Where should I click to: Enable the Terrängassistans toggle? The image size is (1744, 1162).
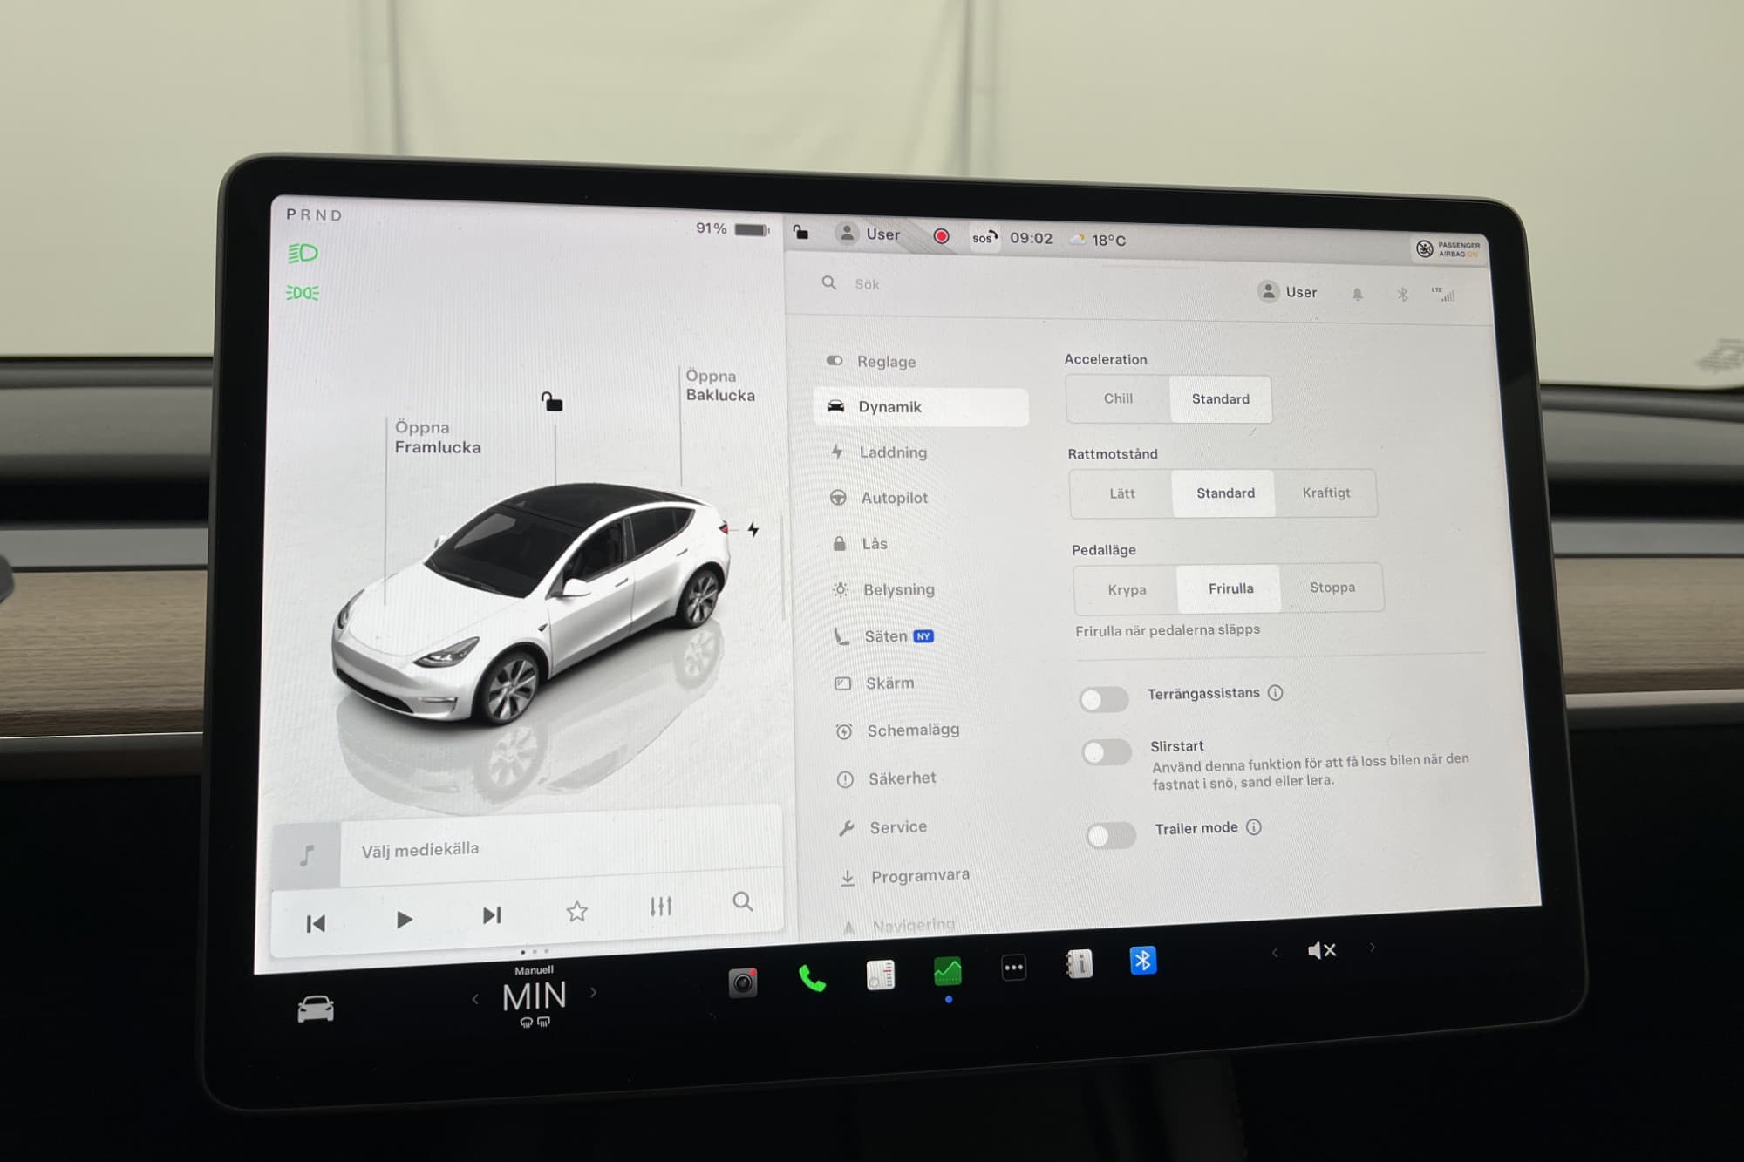pyautogui.click(x=1103, y=699)
